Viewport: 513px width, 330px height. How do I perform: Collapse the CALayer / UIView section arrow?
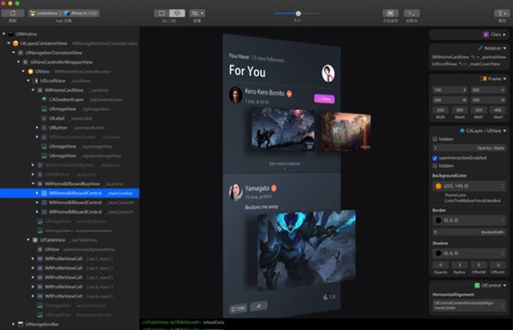[x=504, y=130]
